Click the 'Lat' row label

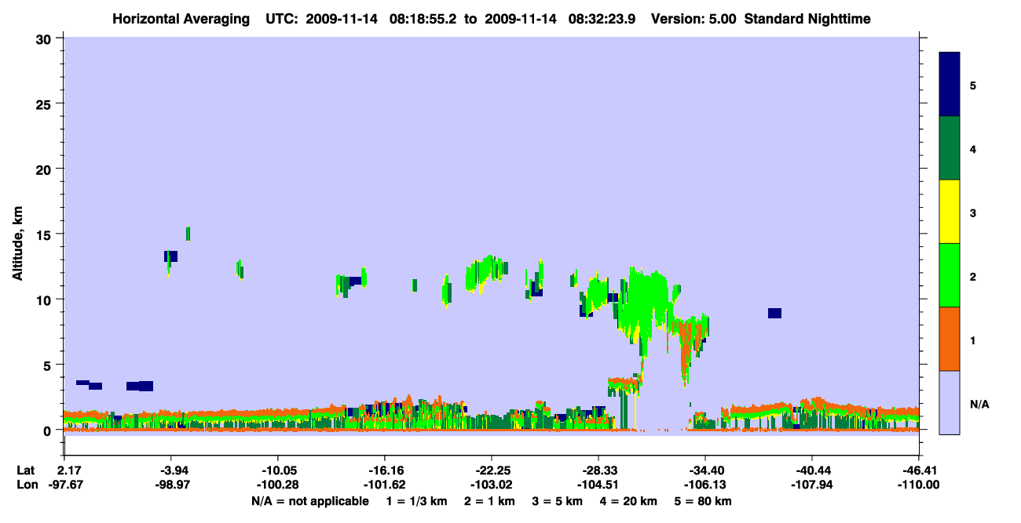[x=26, y=470]
